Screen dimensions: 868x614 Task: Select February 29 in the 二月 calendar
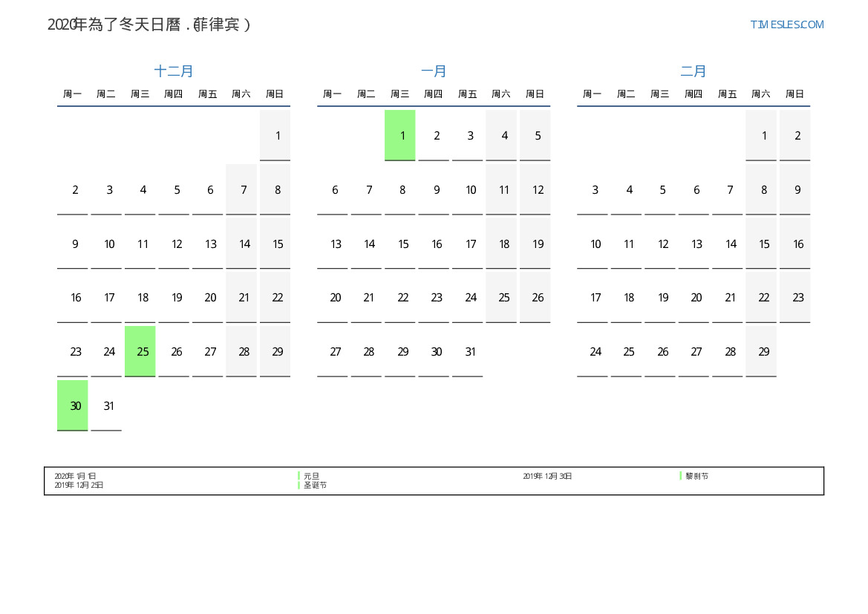761,351
